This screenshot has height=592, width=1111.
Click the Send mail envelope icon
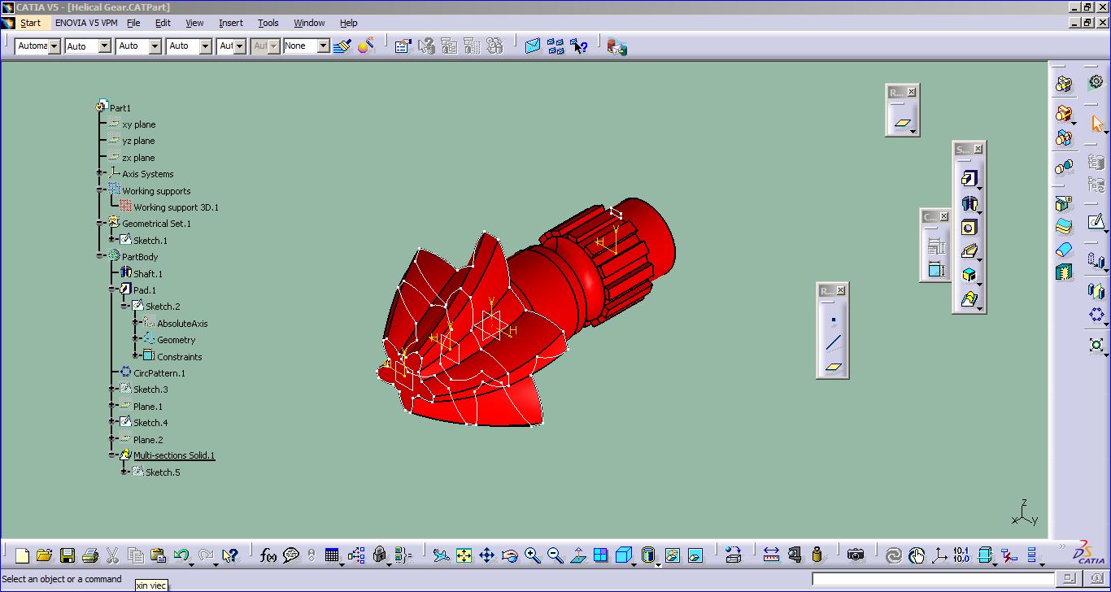[x=533, y=46]
